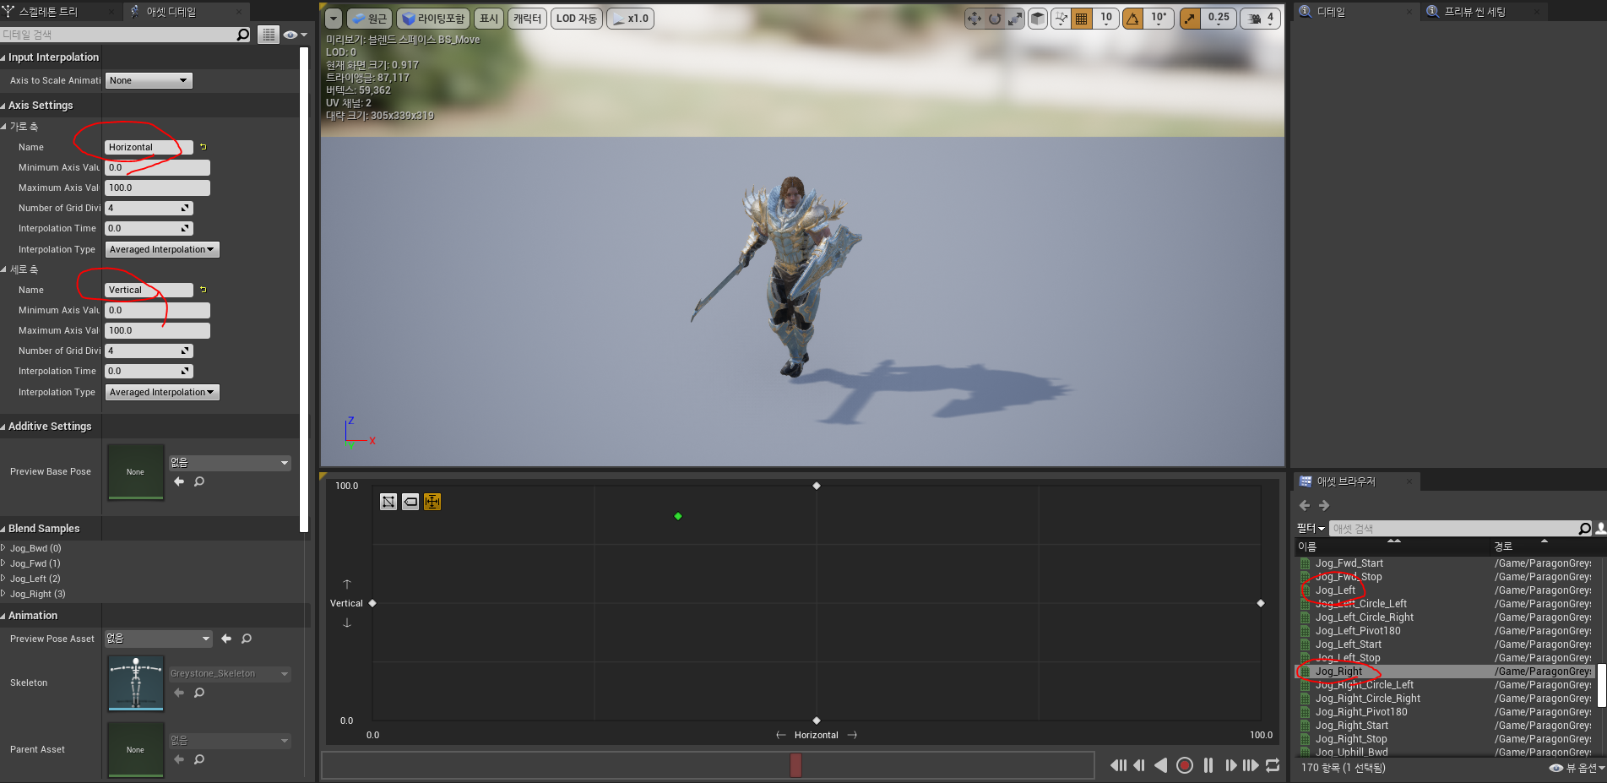Move the red timeline scrub handle
Image resolution: width=1607 pixels, height=783 pixels.
point(795,765)
